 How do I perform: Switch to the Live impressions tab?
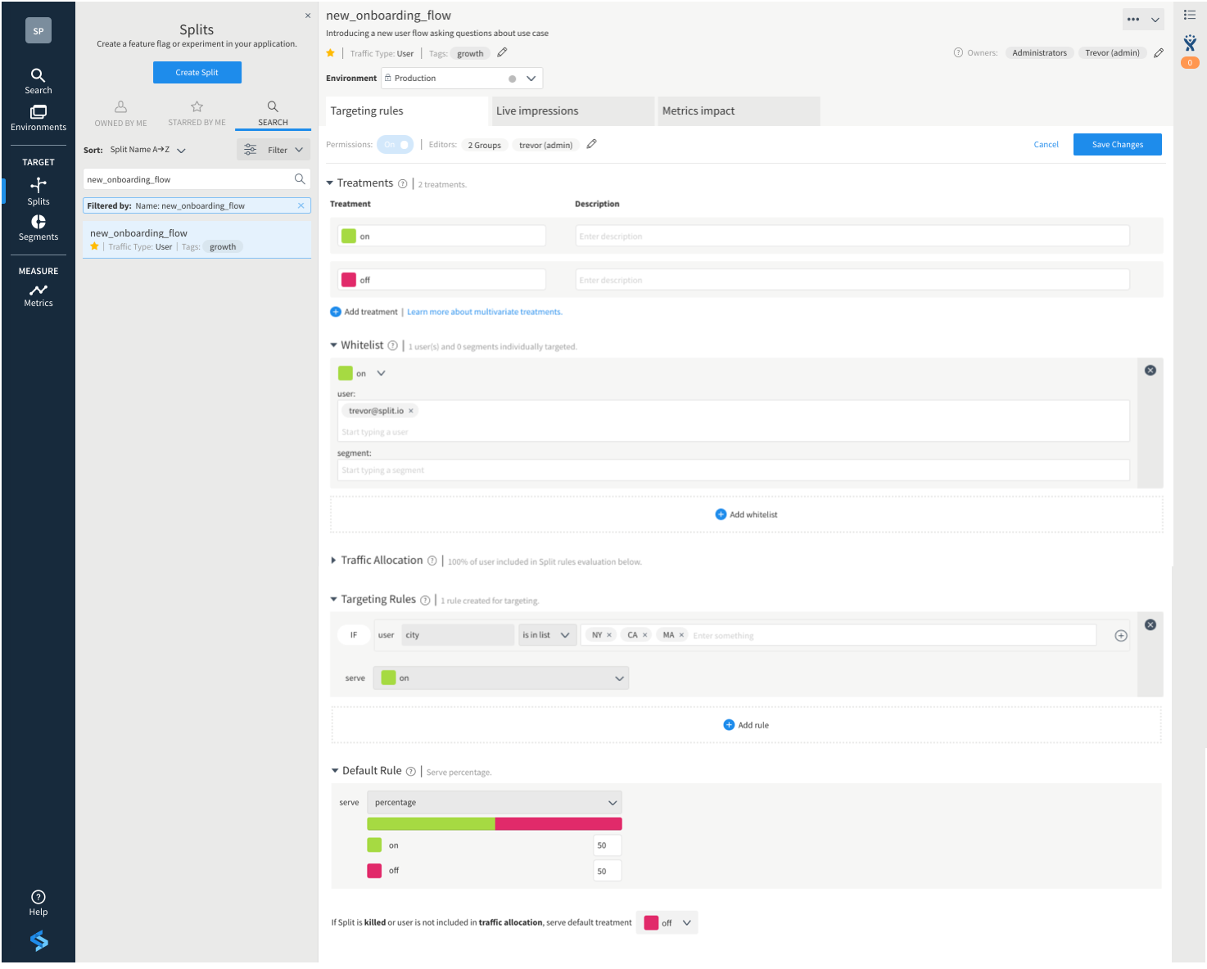click(x=572, y=111)
